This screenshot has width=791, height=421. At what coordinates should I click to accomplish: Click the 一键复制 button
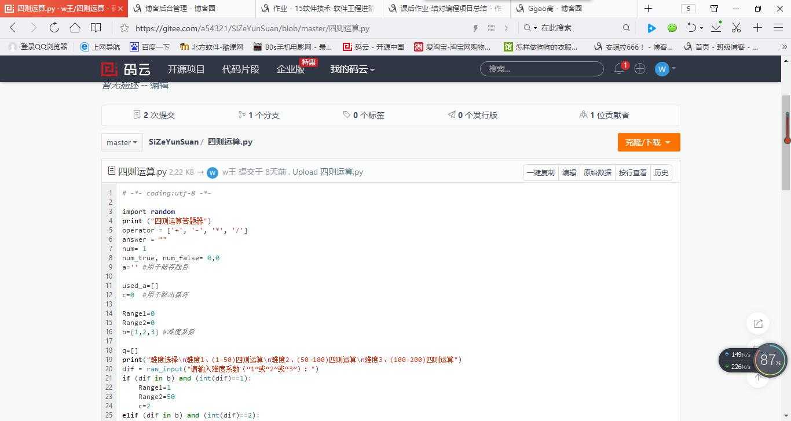540,172
